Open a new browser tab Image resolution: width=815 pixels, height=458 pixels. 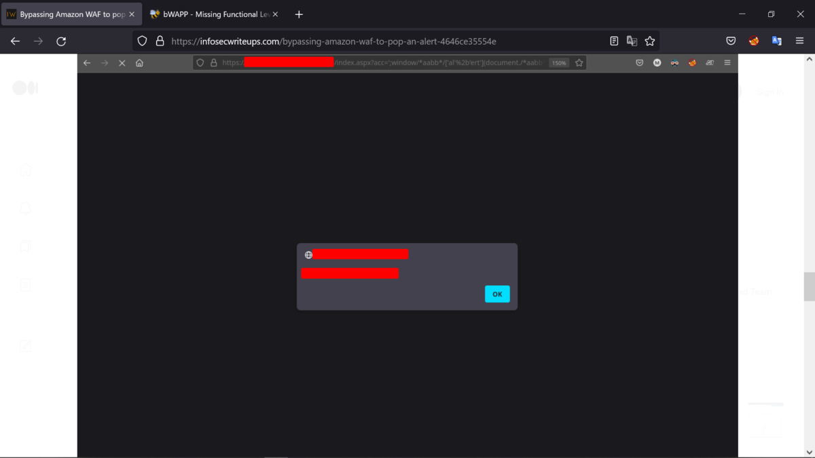299,14
